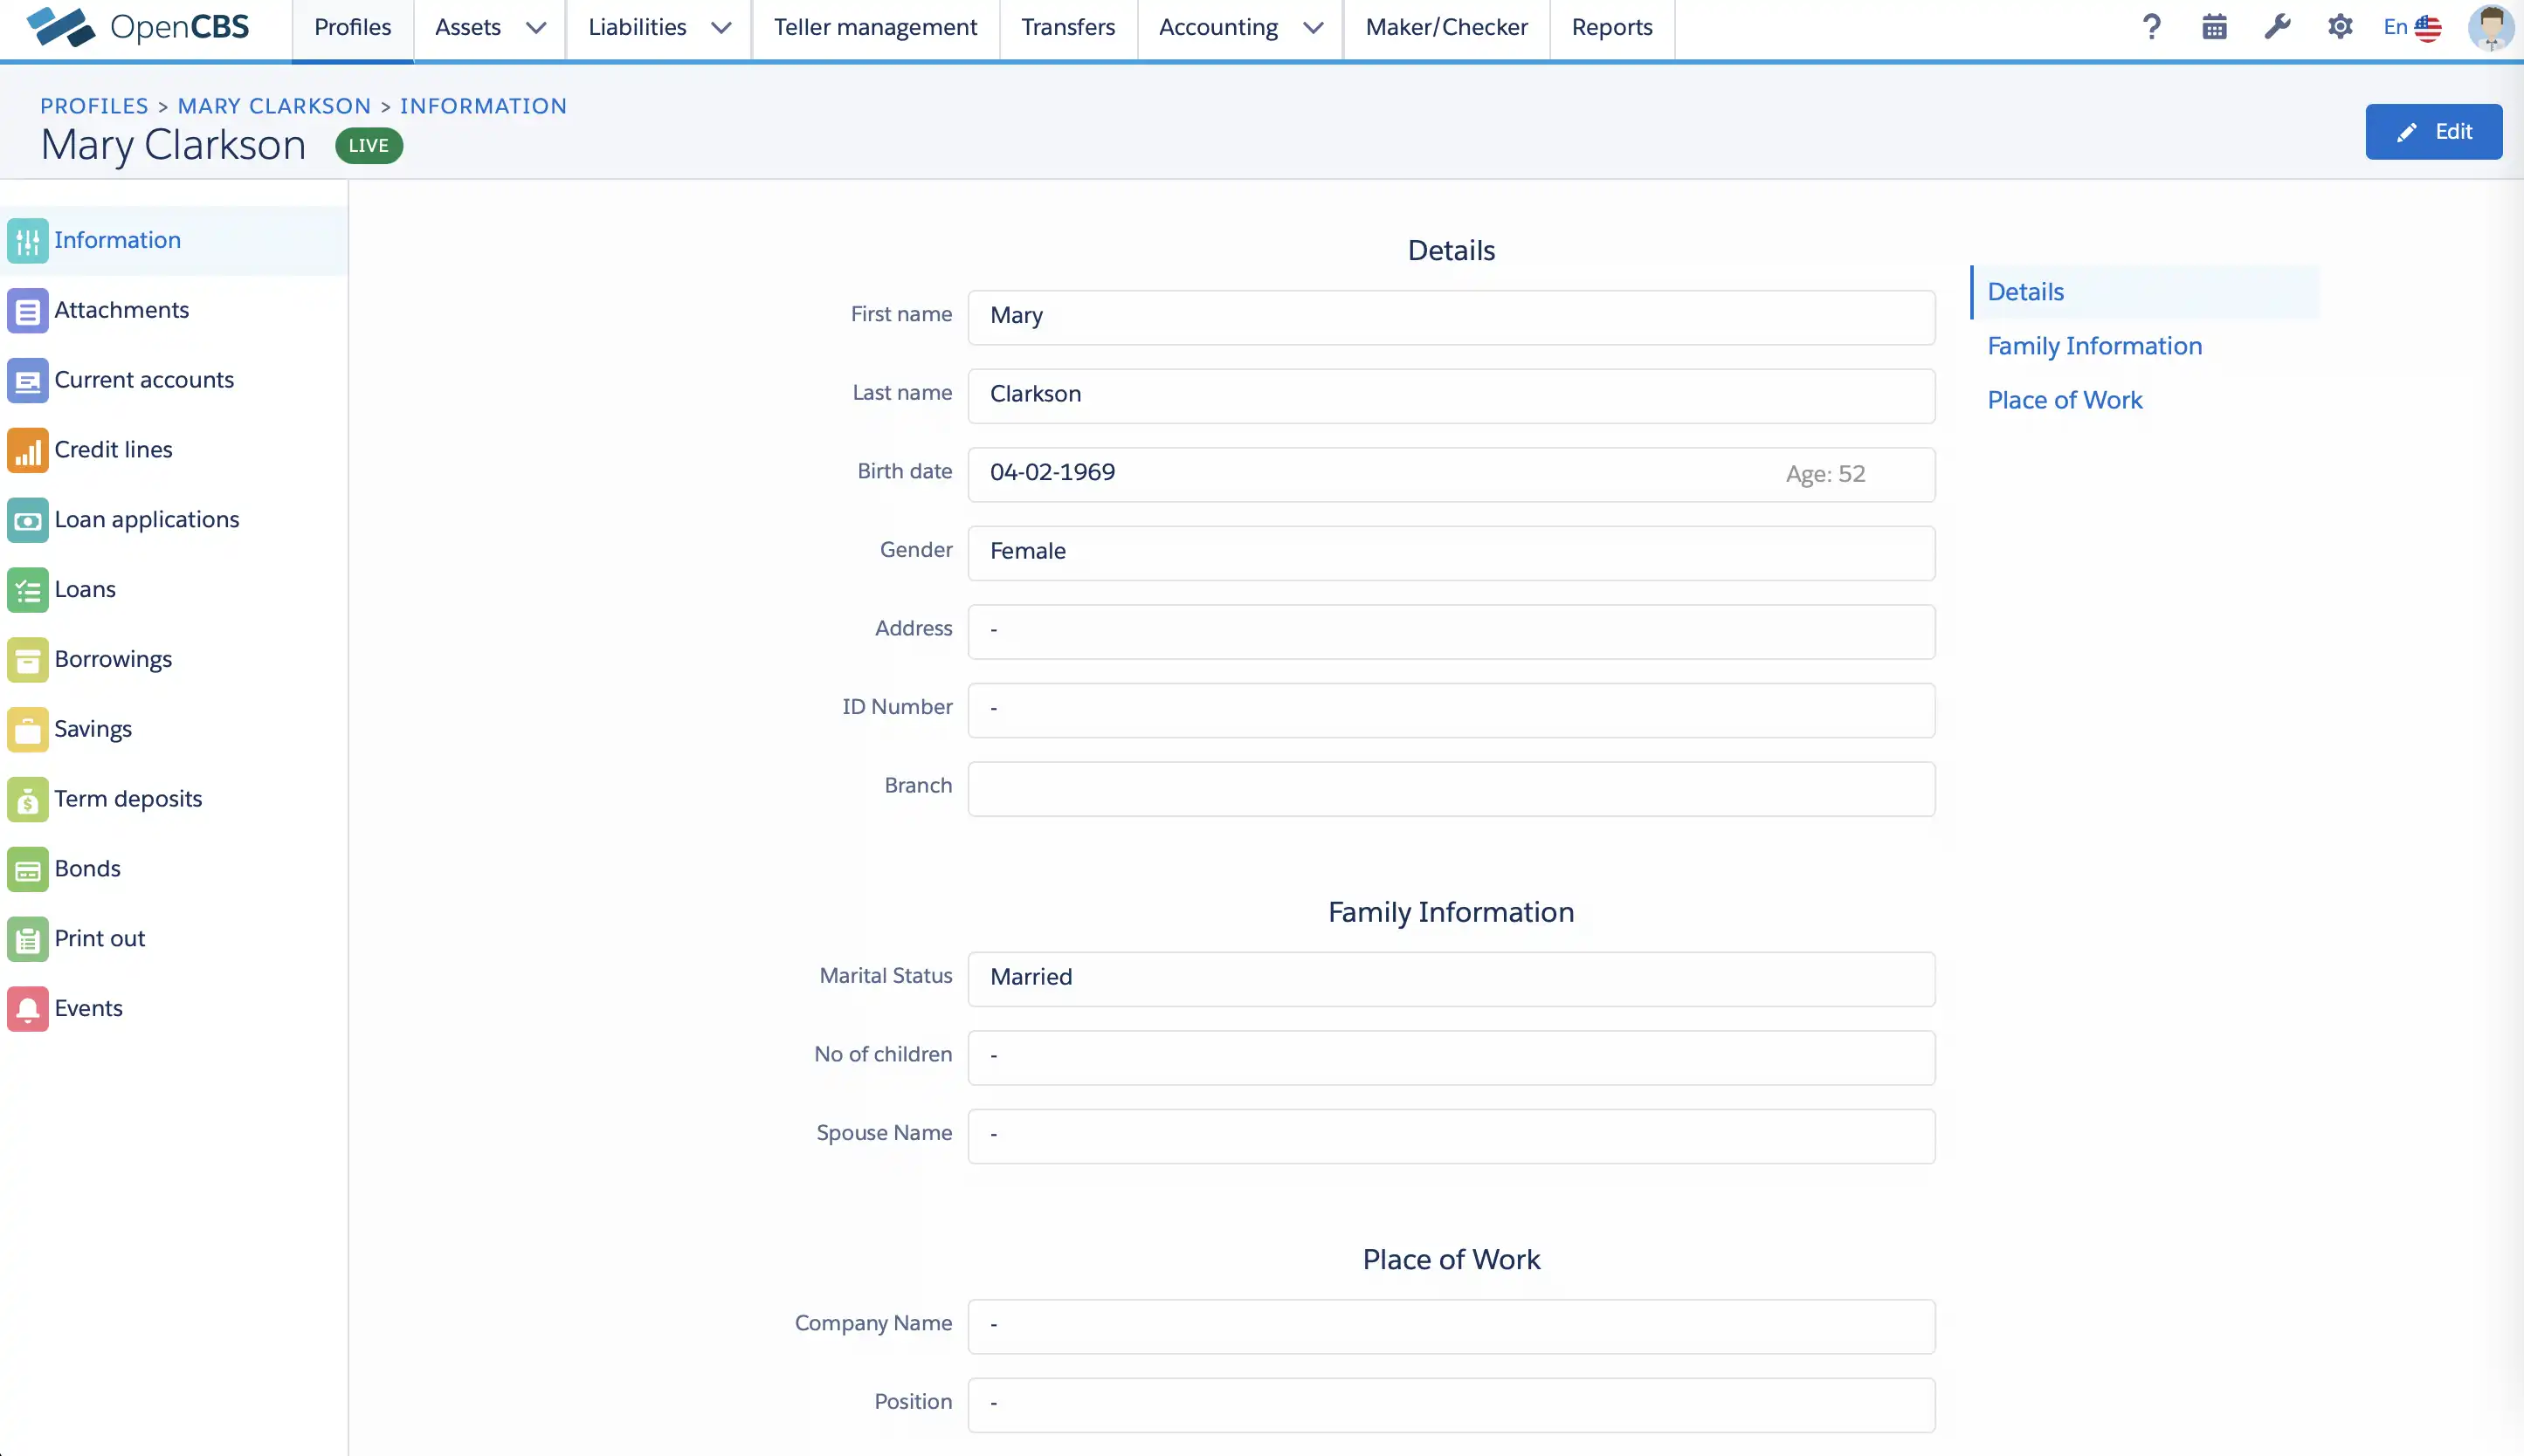Open Events section in sidebar
This screenshot has width=2524, height=1456.
coord(88,1007)
